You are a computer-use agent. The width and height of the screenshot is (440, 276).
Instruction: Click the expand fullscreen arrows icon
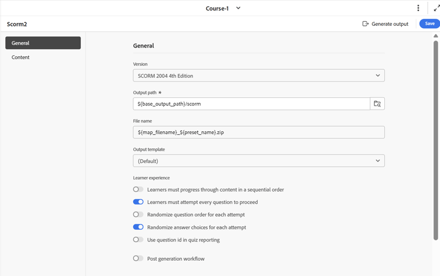(x=436, y=8)
